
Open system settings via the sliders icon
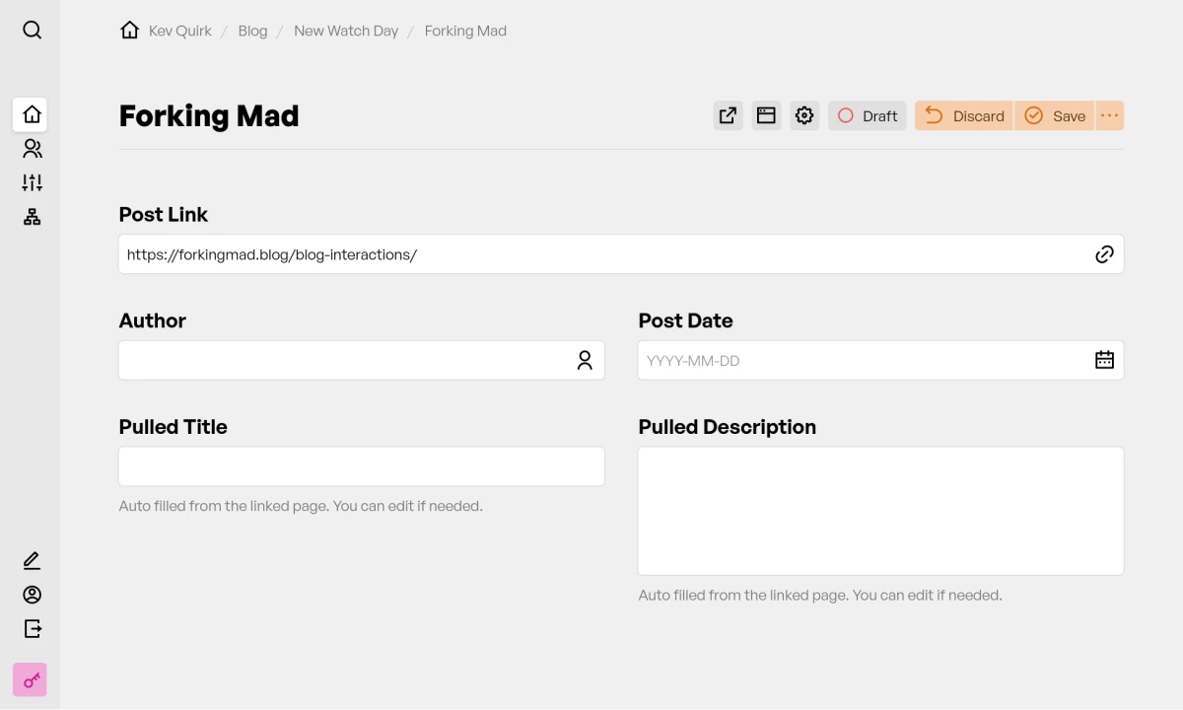(x=32, y=182)
